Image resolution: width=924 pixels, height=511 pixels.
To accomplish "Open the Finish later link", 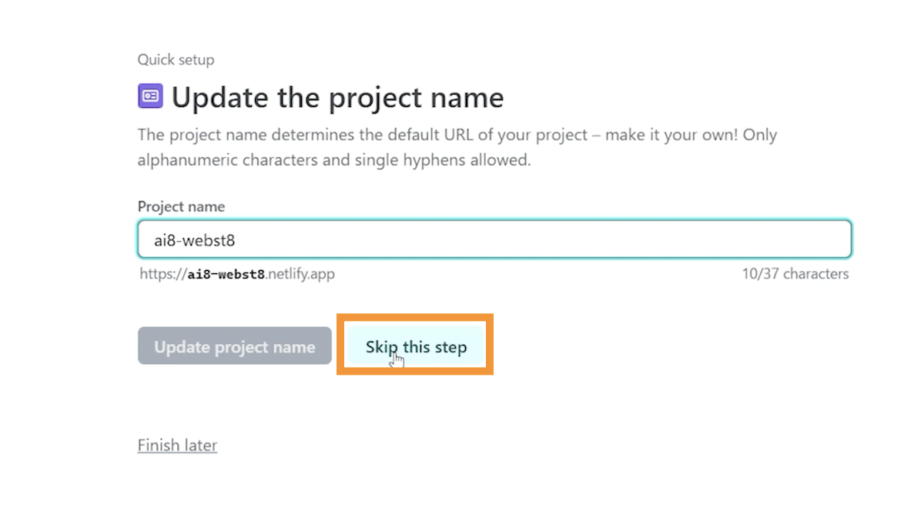I will coord(177,445).
